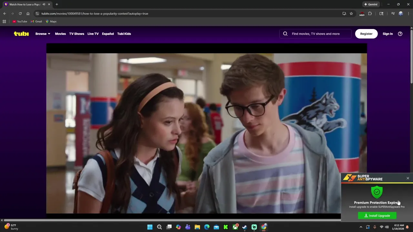Image resolution: width=413 pixels, height=232 pixels.
Task: Click the green shield protection icon
Action: [377, 192]
